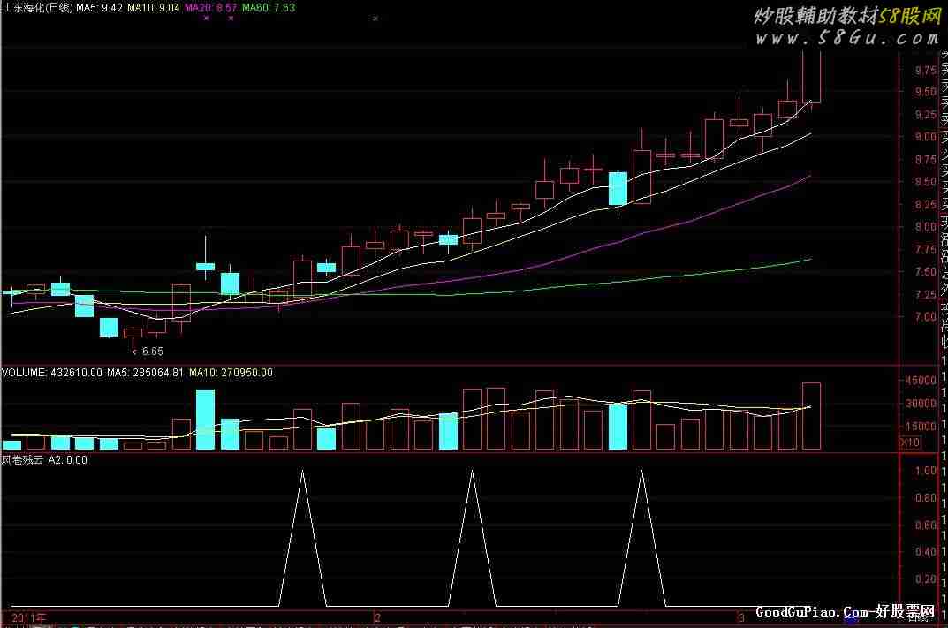Open the 山东海化(日线) stock title
This screenshot has height=628, width=948.
37,7
